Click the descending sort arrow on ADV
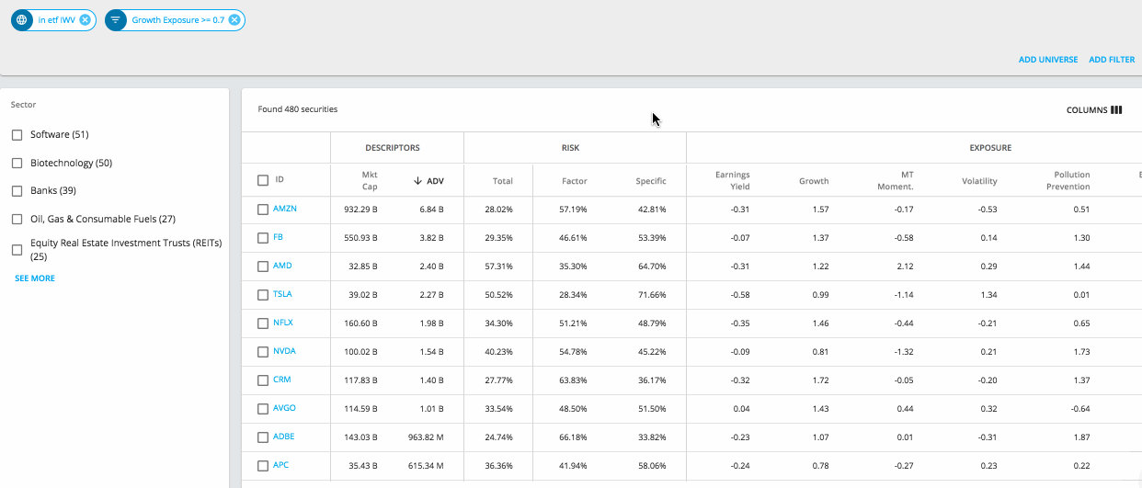 [417, 181]
